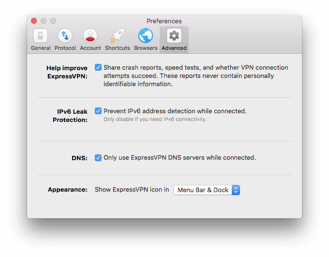The height and width of the screenshot is (257, 329).
Task: Switch to the Advanced tab label
Action: coord(174,48)
